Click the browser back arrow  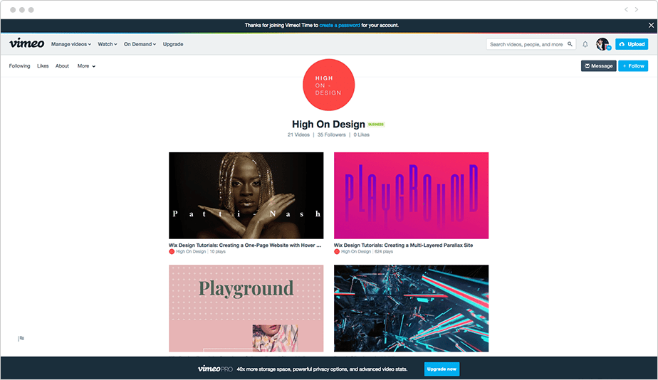[x=626, y=9]
